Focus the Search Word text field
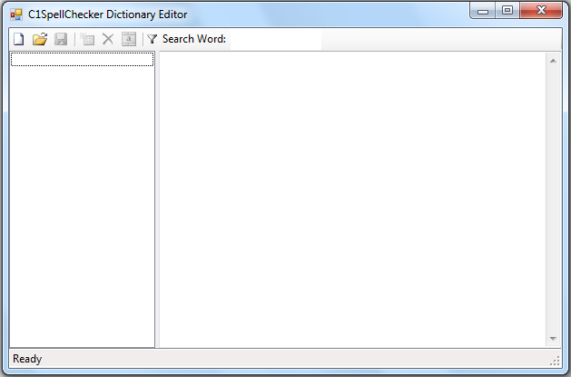Viewport: 571px width, 377px height. (x=275, y=40)
